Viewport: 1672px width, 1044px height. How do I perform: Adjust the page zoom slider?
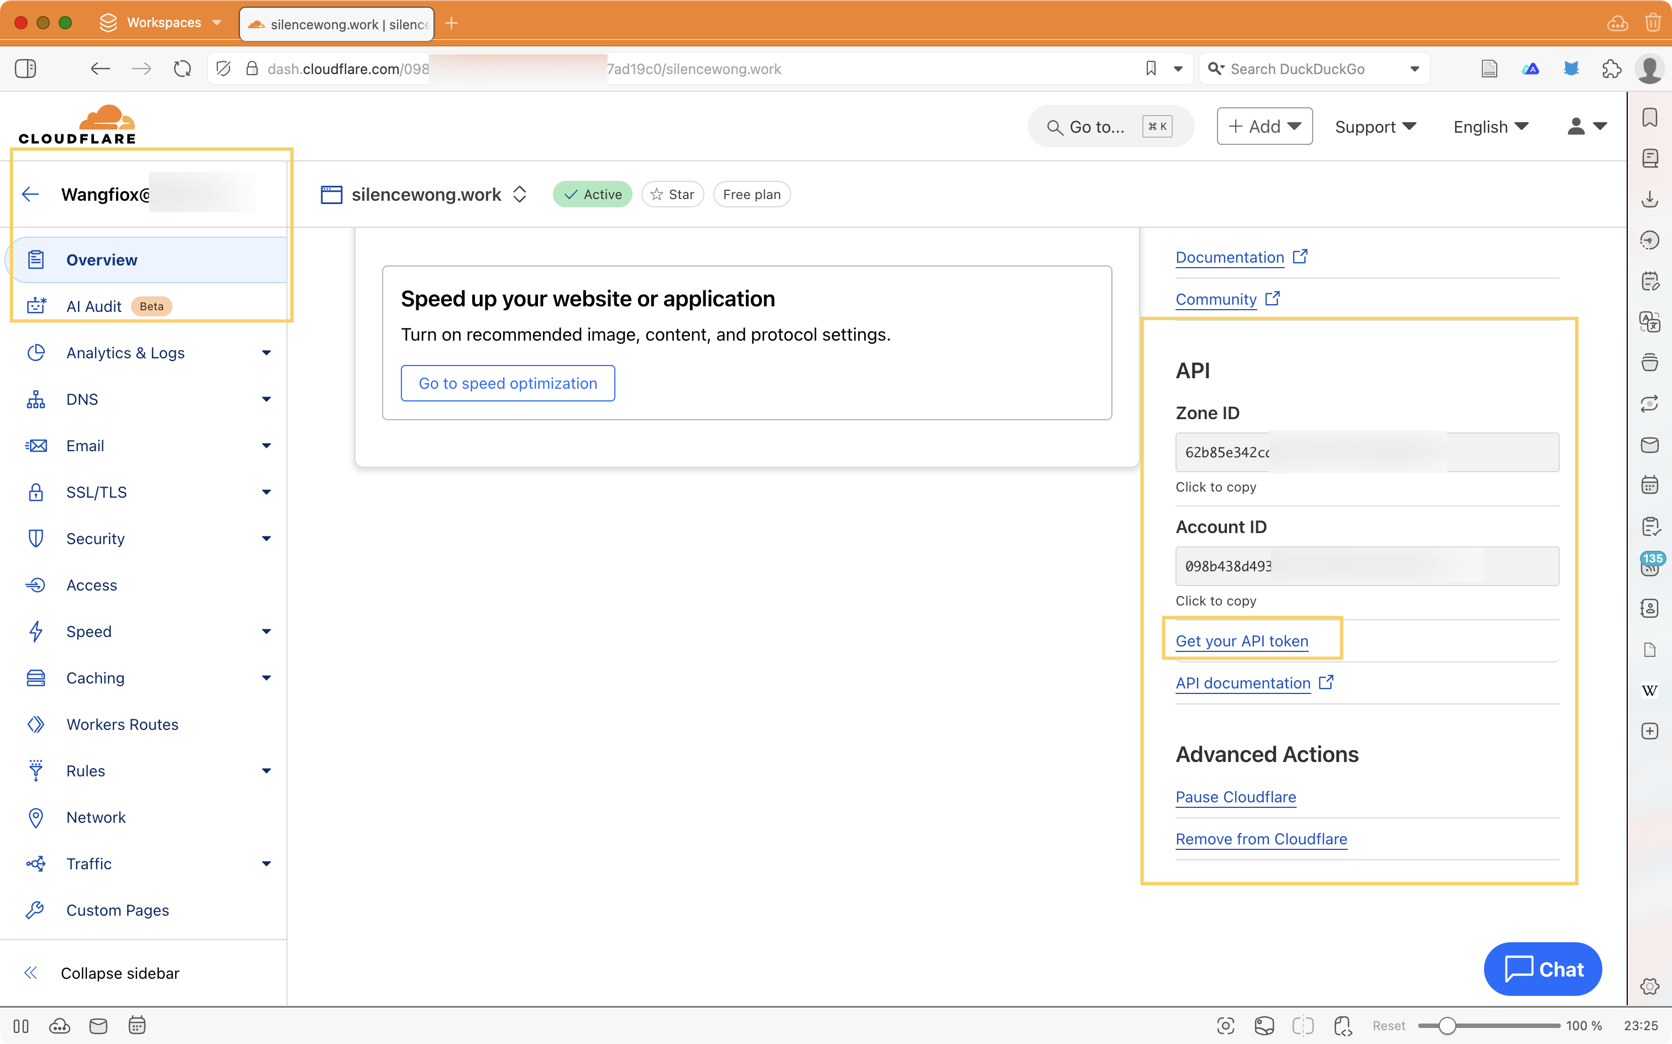click(x=1447, y=1025)
